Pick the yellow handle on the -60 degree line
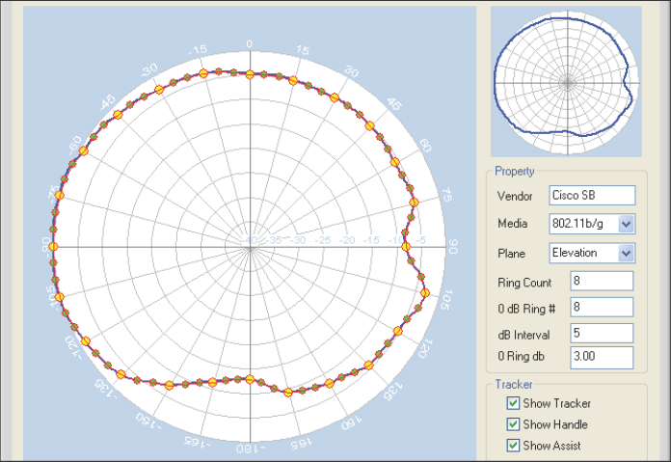Viewport: 671px width, 462px height. (83, 151)
